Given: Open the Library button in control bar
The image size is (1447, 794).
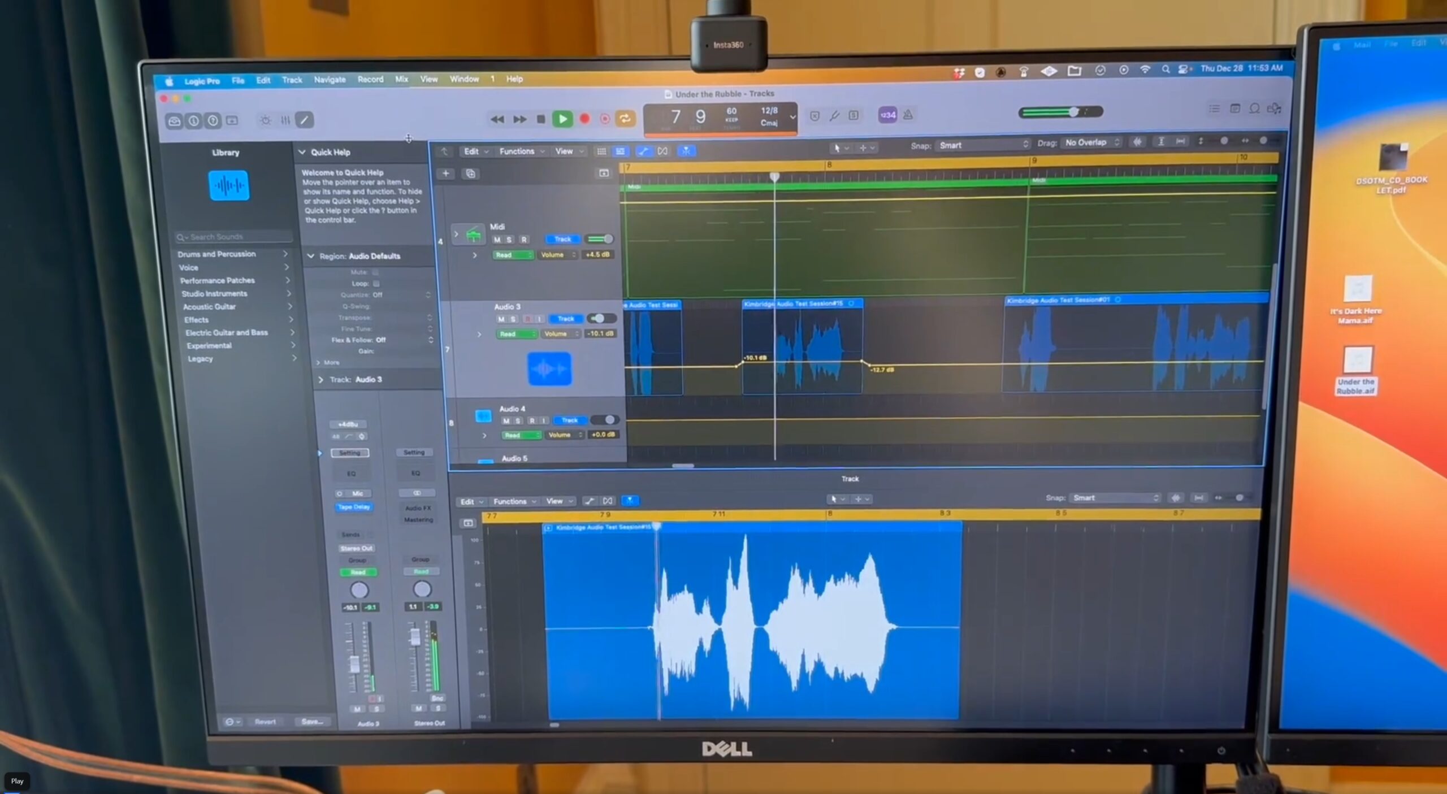Looking at the screenshot, I should 174,121.
